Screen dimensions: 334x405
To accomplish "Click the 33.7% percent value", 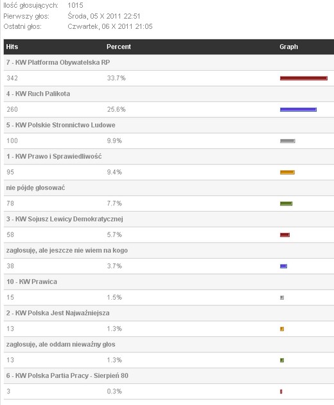I will point(116,78).
